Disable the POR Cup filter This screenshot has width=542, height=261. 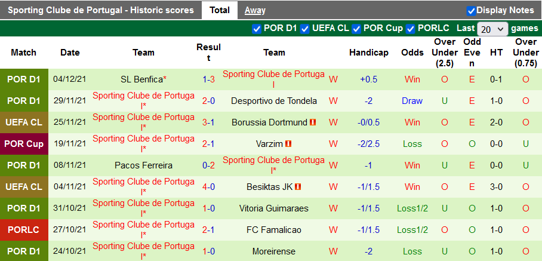point(356,29)
